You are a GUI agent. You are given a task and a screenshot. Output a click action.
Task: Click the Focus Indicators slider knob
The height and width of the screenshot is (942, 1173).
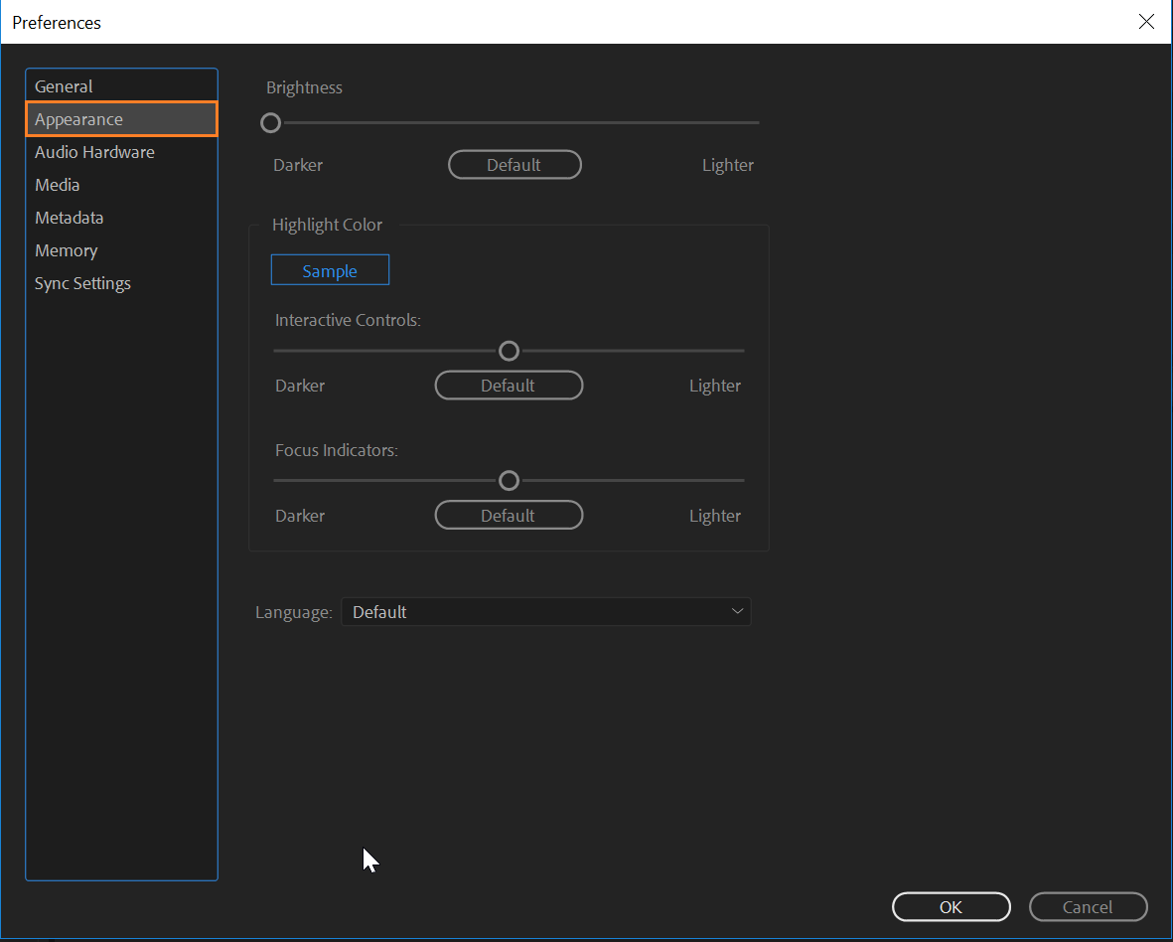tap(509, 480)
